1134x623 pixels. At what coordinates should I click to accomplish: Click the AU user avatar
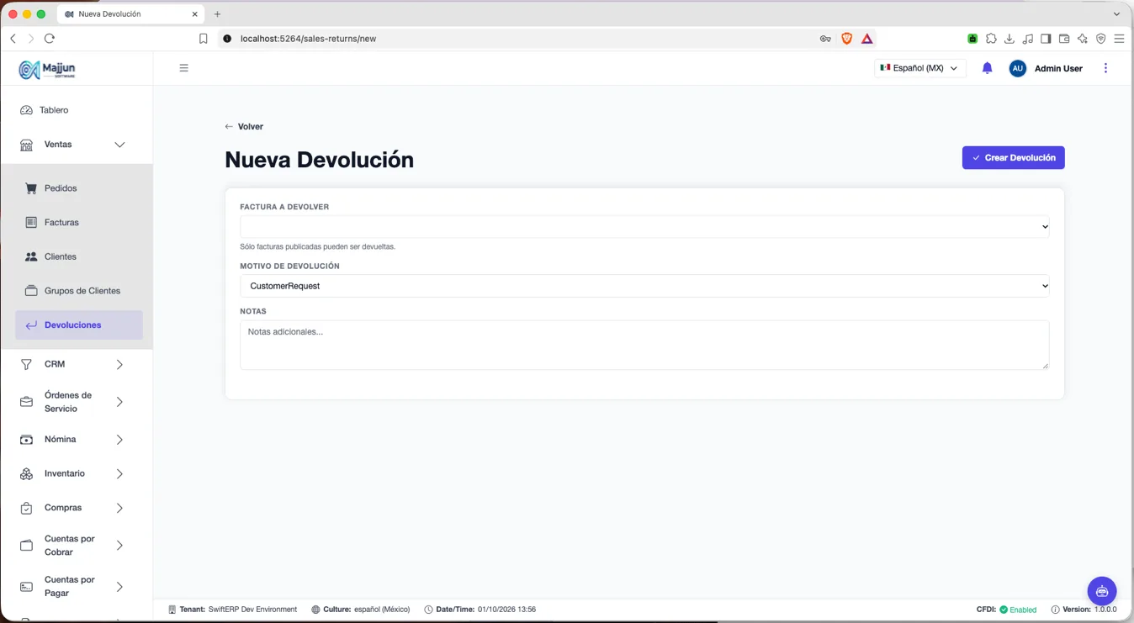click(x=1017, y=68)
